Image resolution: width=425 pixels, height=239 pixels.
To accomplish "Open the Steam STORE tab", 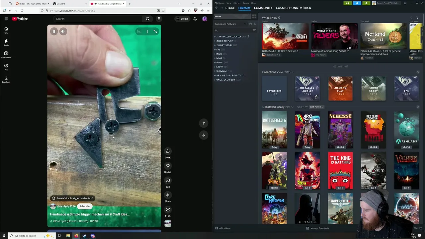I will (230, 8).
